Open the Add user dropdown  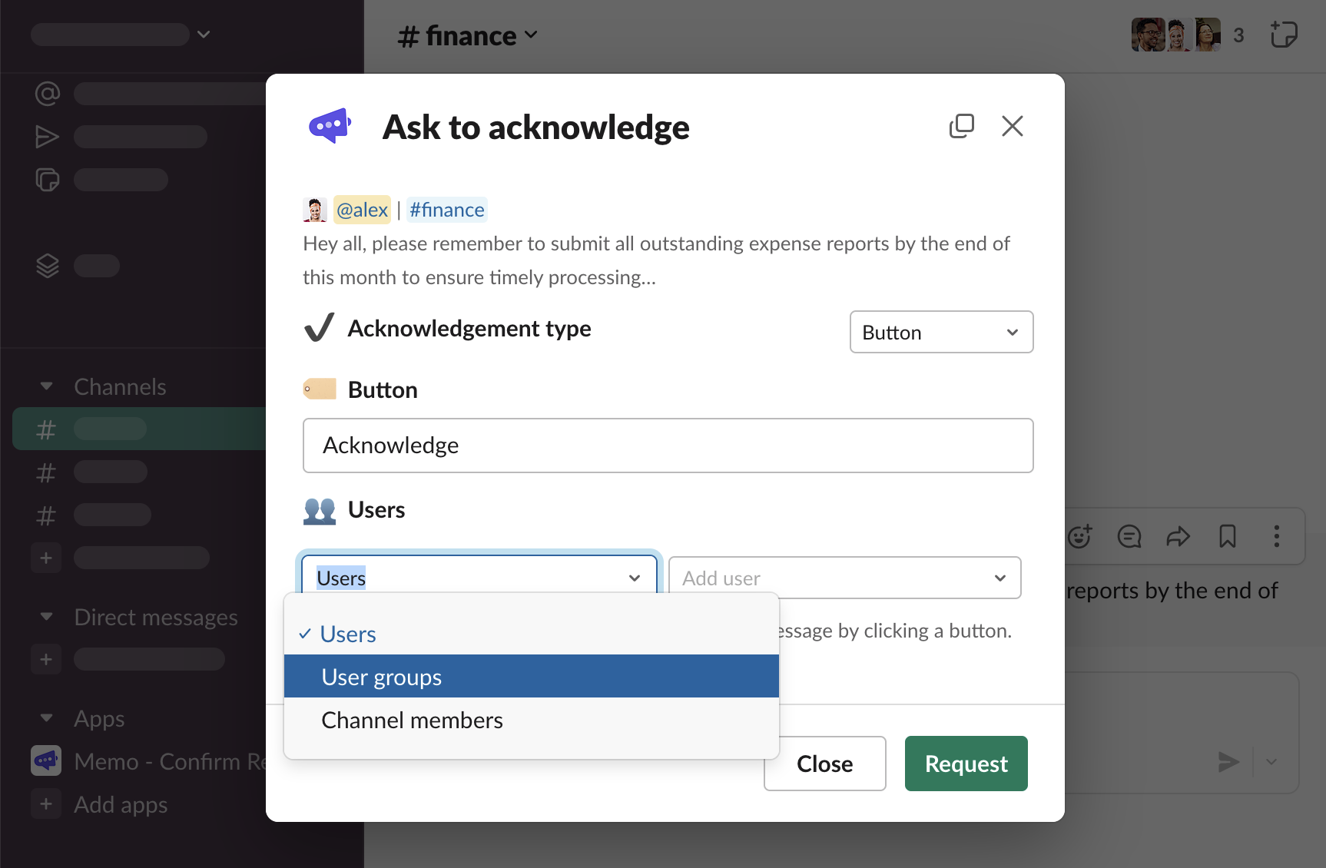pos(844,578)
